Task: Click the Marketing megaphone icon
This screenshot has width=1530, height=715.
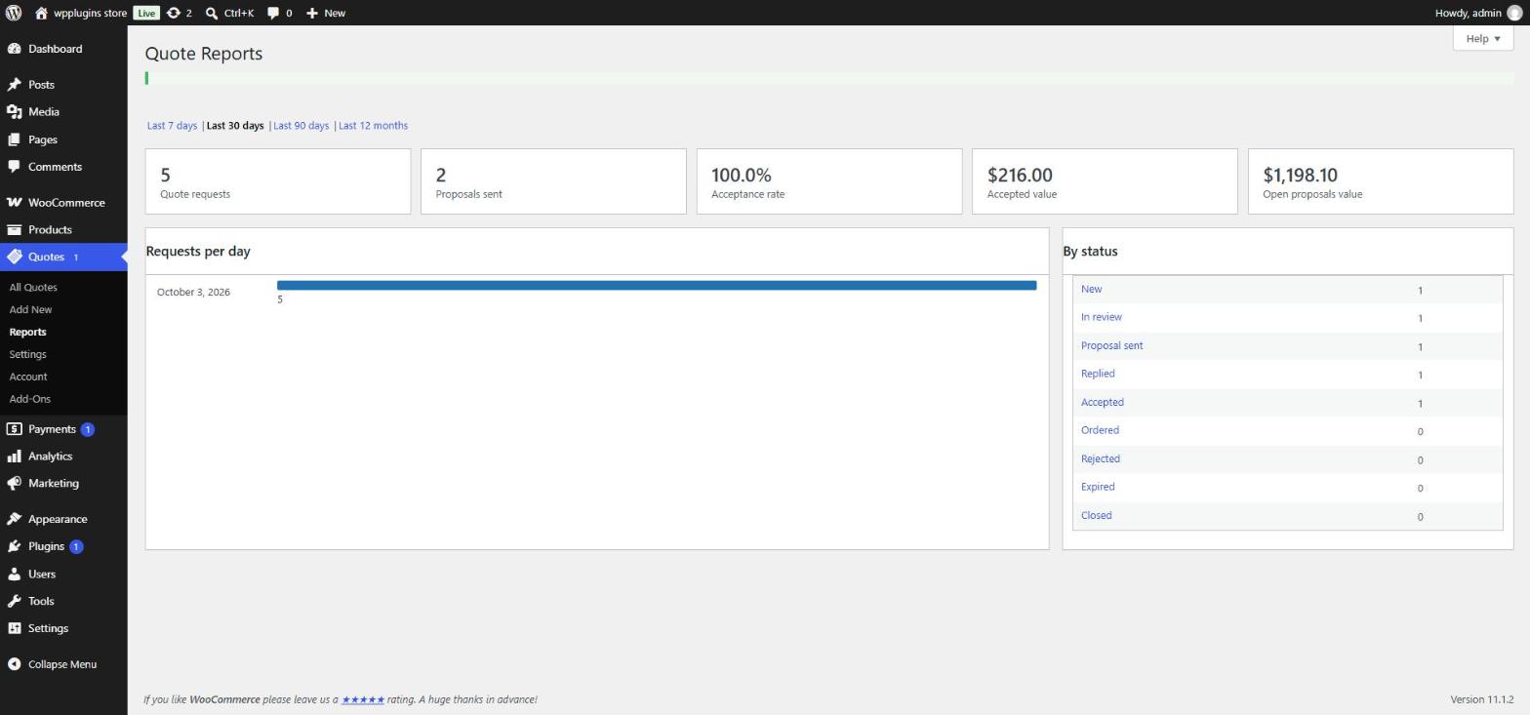Action: click(x=15, y=484)
